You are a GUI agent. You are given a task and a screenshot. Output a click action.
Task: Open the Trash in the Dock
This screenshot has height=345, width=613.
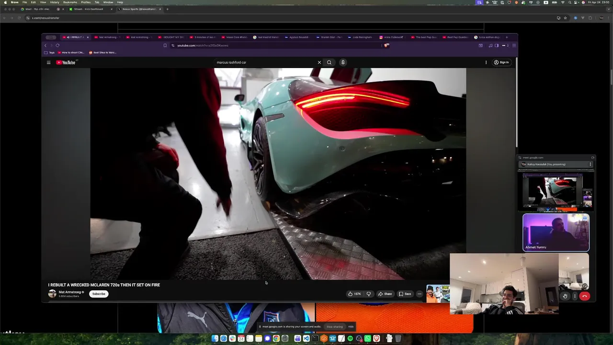pyautogui.click(x=397, y=339)
